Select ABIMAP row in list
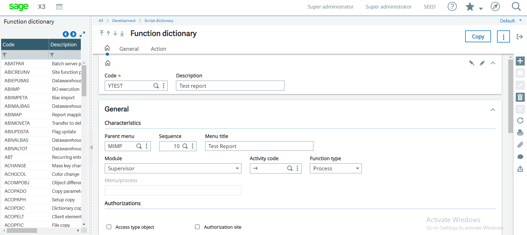527x235 pixels. click(x=41, y=115)
